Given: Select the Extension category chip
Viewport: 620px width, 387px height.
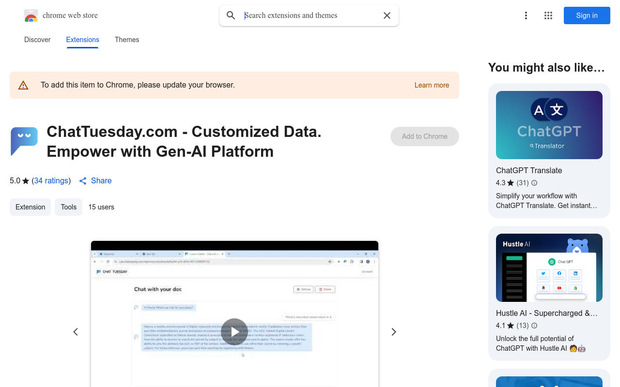Looking at the screenshot, I should coord(30,207).
